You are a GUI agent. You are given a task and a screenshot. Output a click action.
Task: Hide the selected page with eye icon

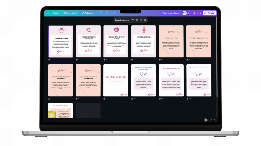point(145,20)
